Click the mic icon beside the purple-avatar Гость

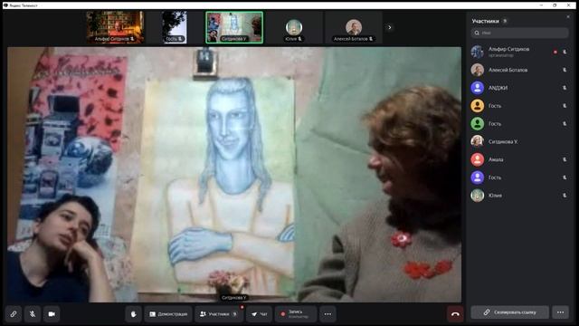pyautogui.click(x=565, y=177)
